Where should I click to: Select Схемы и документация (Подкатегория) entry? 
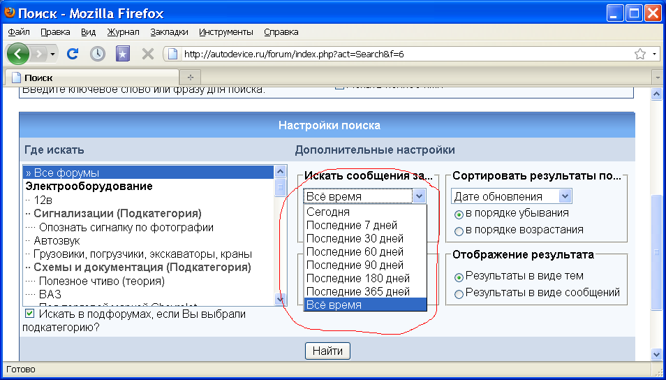149,268
